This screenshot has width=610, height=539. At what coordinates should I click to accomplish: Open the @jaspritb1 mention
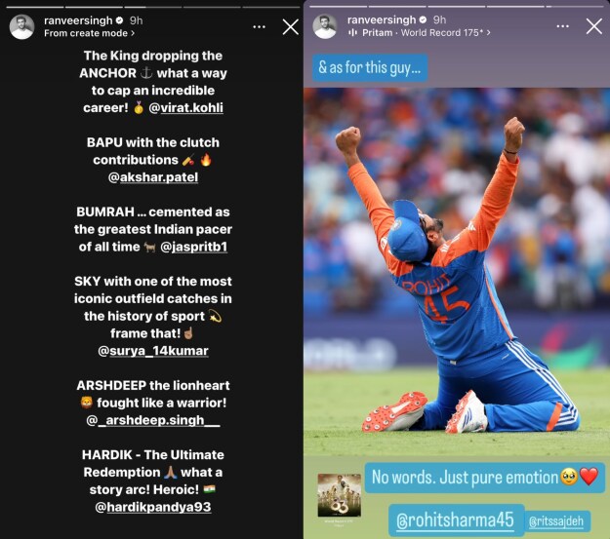pos(193,247)
